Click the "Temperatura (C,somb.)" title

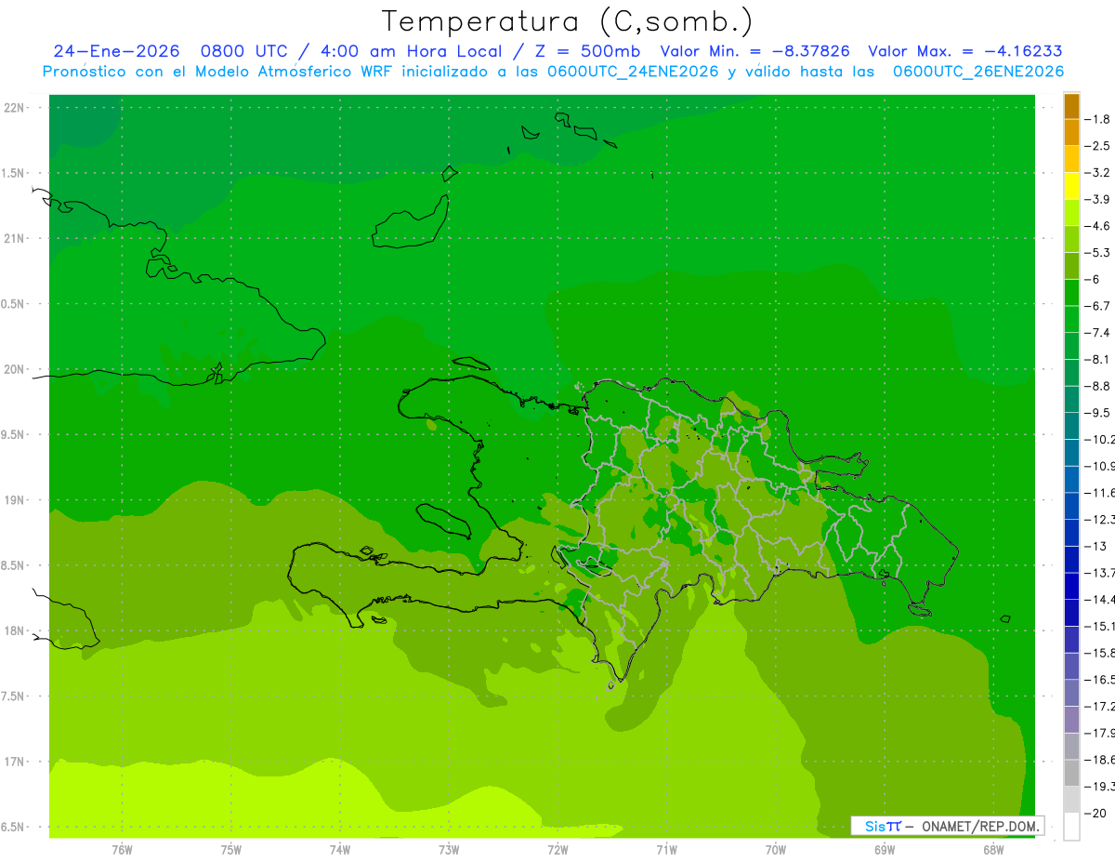pyautogui.click(x=568, y=21)
